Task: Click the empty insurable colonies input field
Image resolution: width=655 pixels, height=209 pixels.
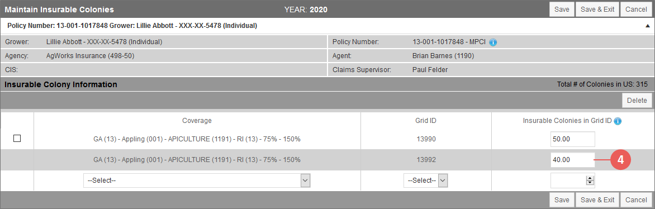Action: pos(573,180)
